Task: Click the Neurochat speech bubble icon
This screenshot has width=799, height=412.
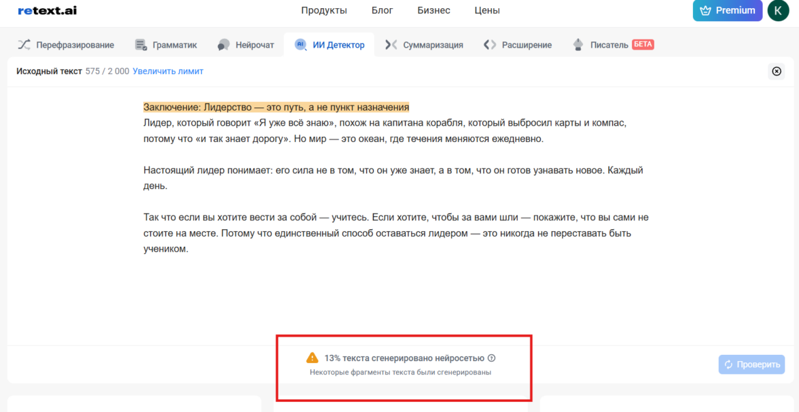Action: coord(224,45)
